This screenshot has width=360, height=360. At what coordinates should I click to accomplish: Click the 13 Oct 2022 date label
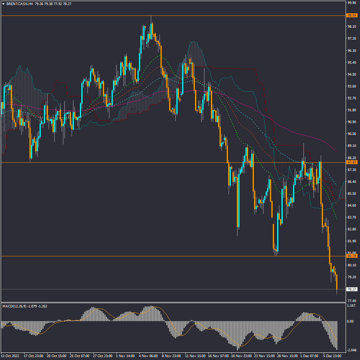pos(10,356)
